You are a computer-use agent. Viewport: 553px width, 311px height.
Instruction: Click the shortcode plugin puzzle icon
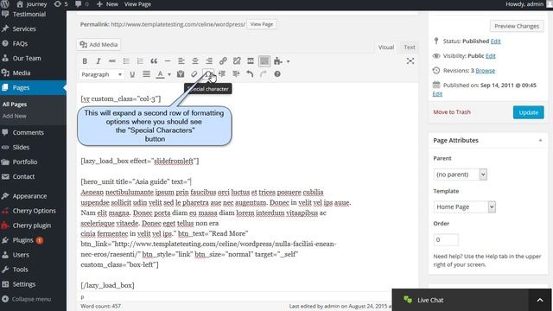(278, 61)
